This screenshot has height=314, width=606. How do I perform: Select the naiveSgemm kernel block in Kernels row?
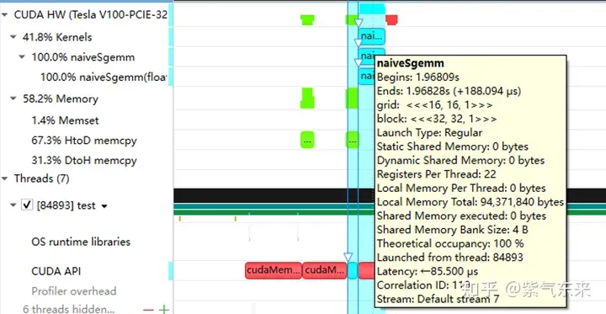(x=372, y=36)
